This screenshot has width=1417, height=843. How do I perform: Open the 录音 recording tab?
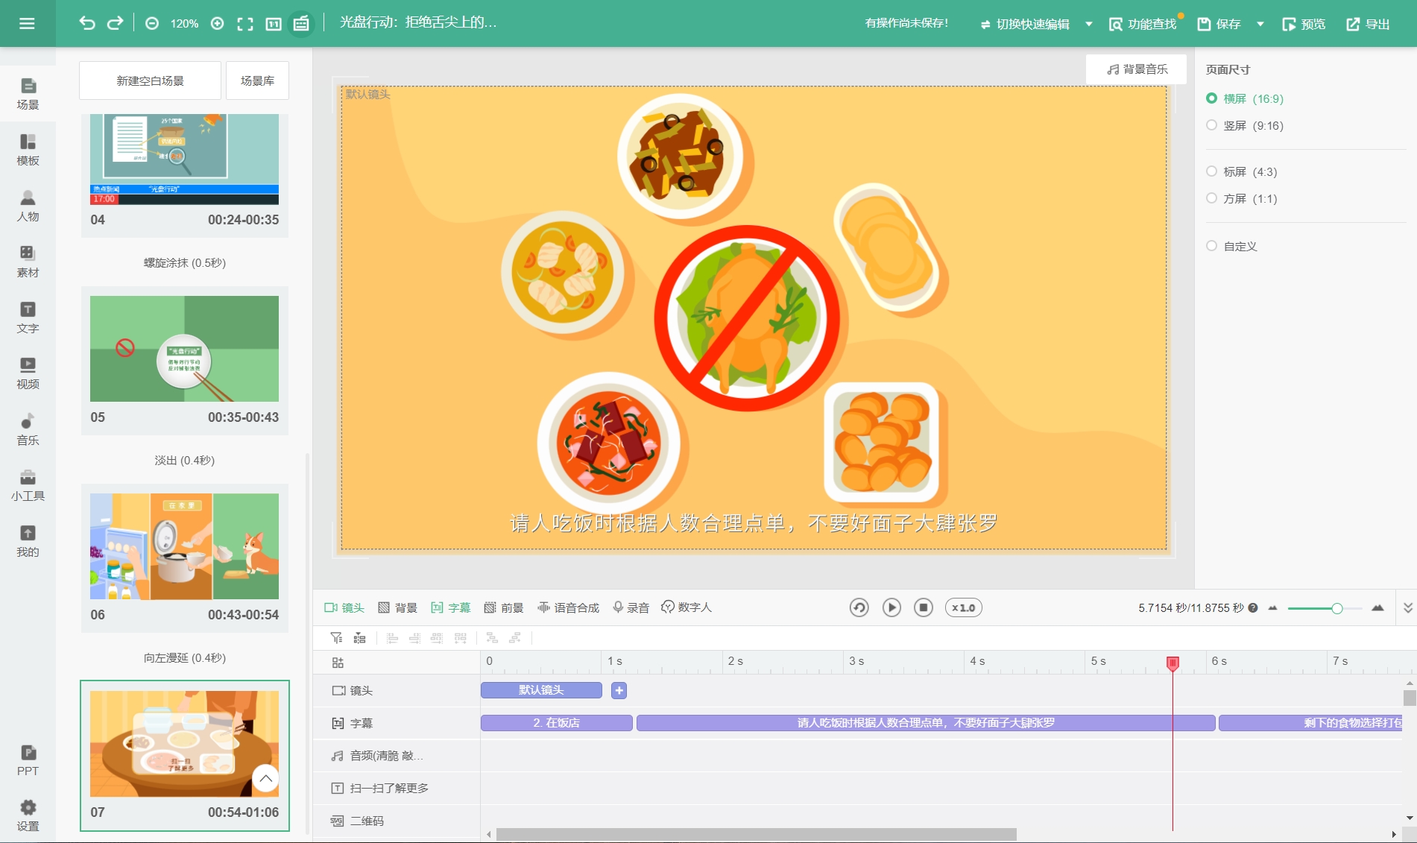(x=631, y=608)
